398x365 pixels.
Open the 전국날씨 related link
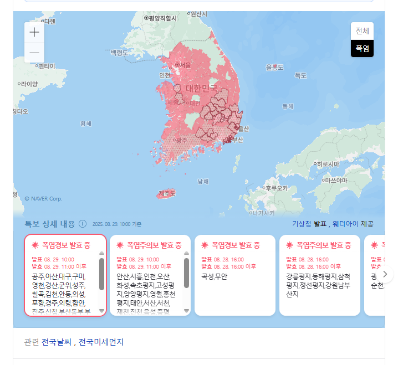57,342
